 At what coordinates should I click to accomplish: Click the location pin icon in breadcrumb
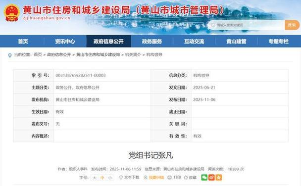[x=10, y=55]
